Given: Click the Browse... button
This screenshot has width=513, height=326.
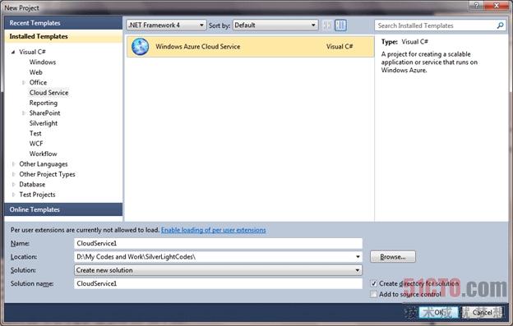Looking at the screenshot, I should pyautogui.click(x=393, y=257).
